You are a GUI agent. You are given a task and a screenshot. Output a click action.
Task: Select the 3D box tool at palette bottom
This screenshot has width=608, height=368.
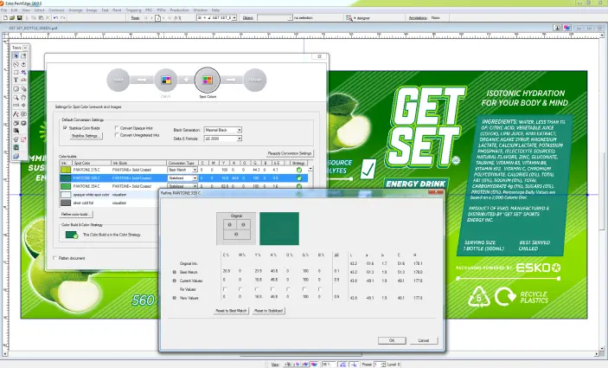16,156
